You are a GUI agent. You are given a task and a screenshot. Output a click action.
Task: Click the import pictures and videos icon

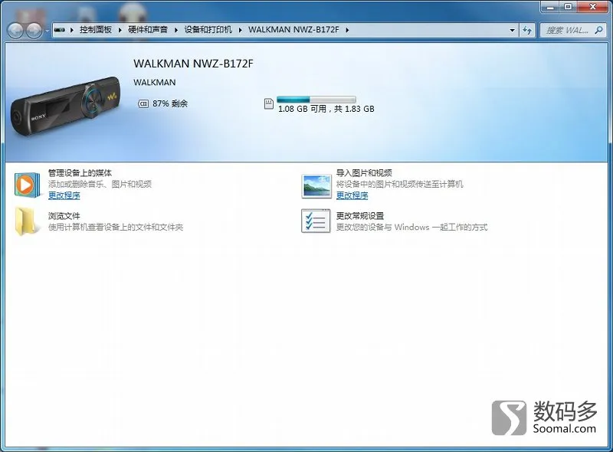[x=316, y=185]
